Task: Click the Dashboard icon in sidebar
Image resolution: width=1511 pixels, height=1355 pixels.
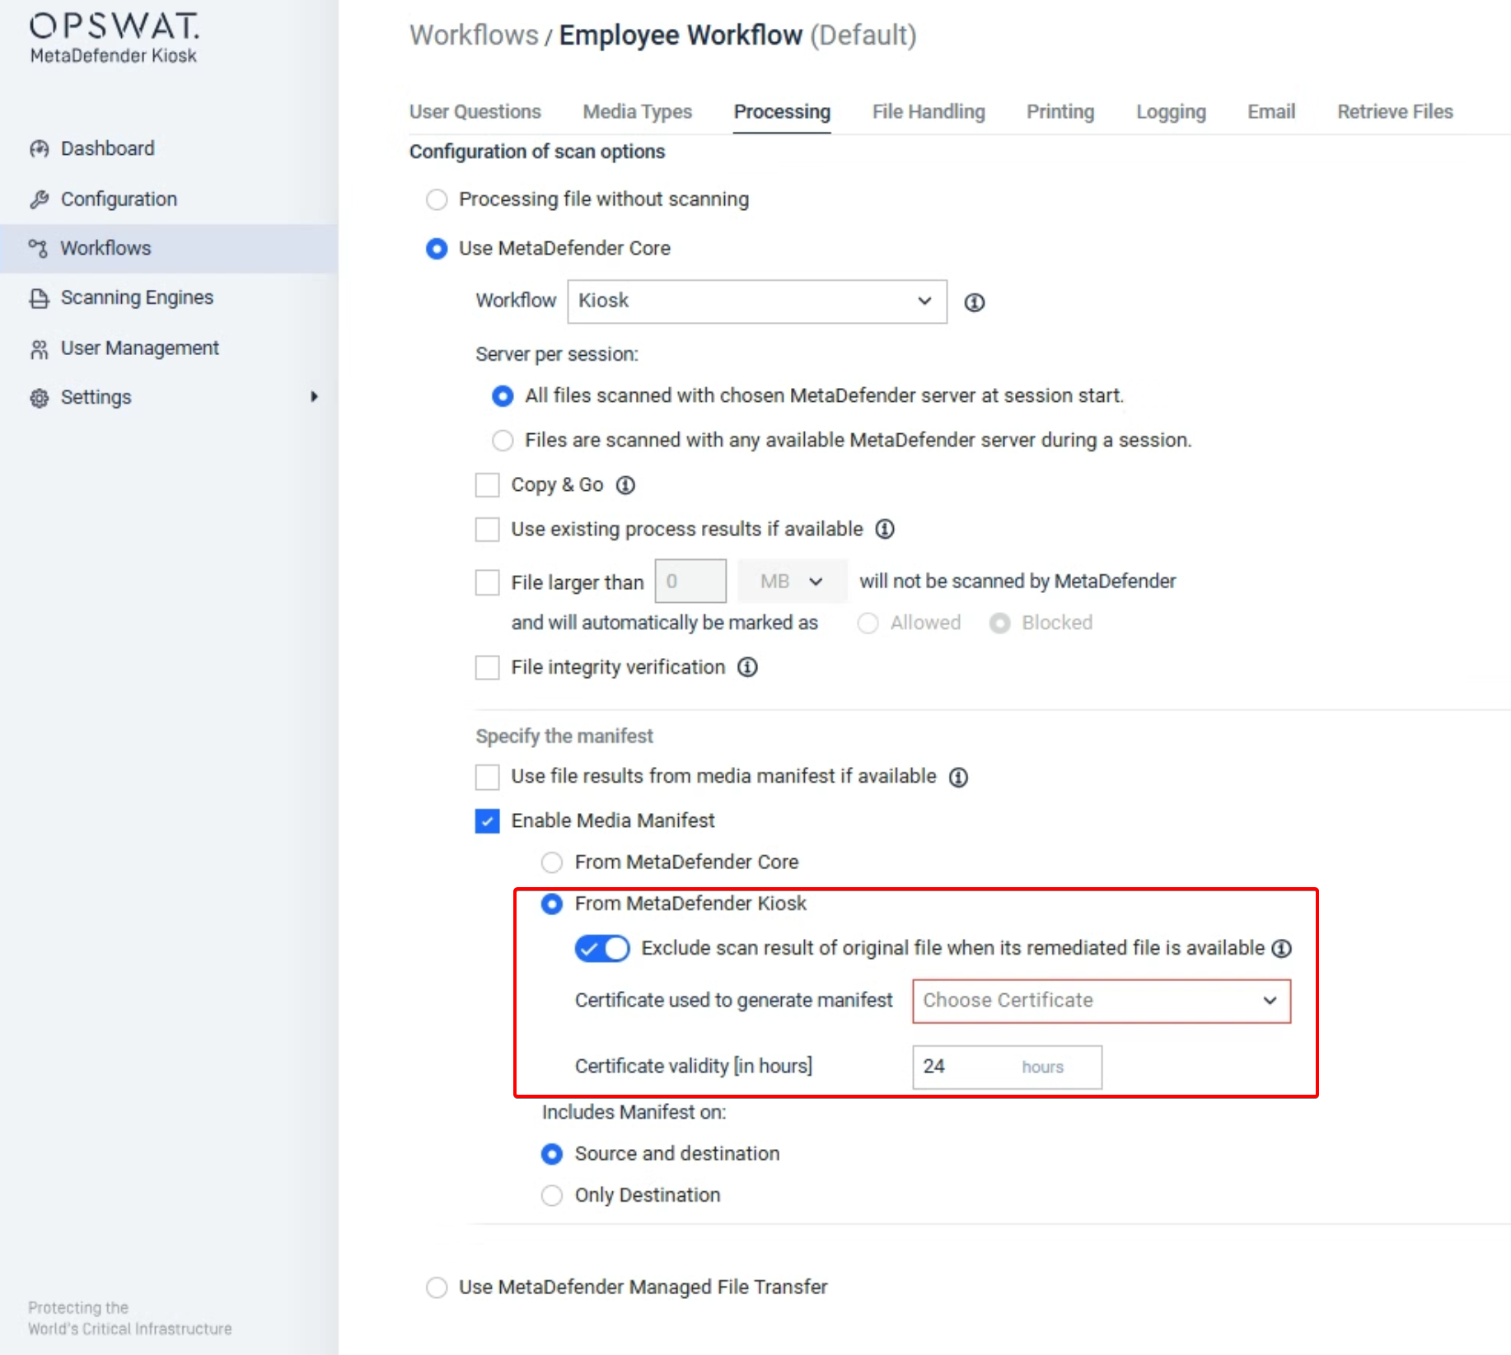Action: (x=39, y=149)
